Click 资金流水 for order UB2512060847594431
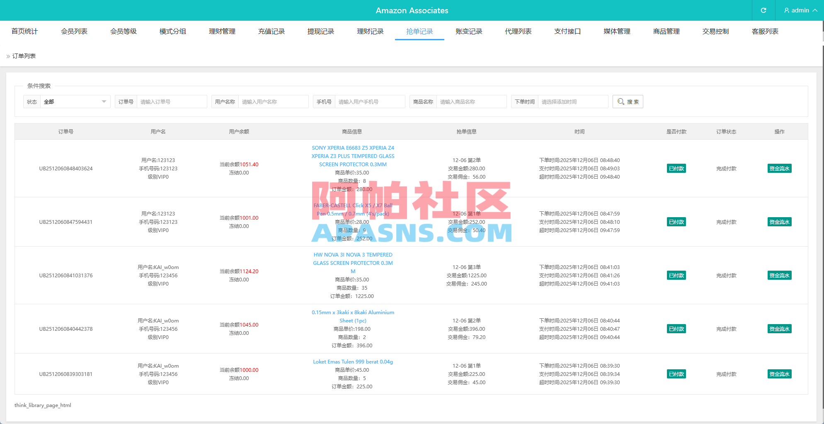This screenshot has height=424, width=824. click(779, 222)
